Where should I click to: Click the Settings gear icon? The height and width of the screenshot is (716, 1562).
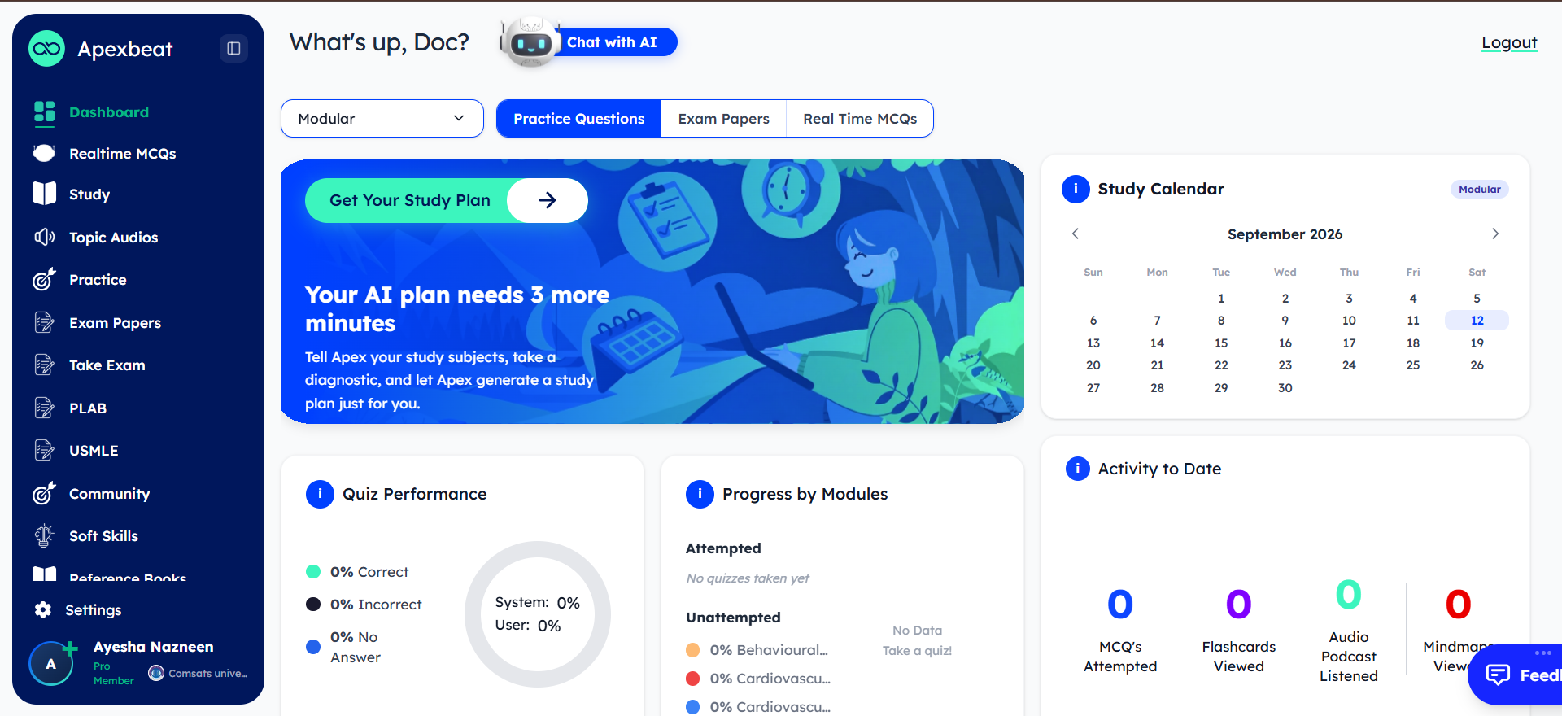(x=43, y=609)
